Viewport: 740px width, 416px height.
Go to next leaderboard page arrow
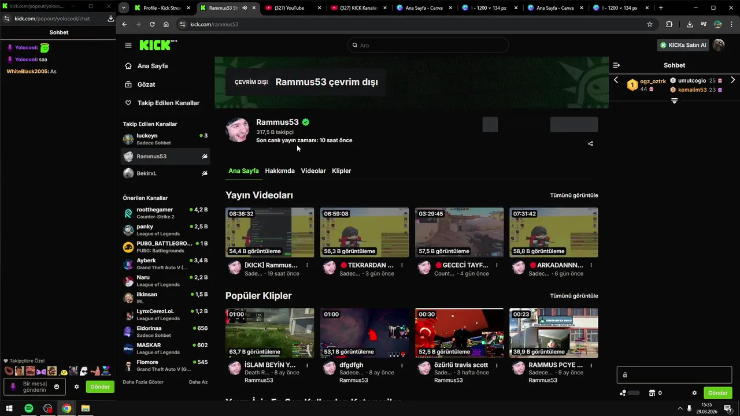click(733, 80)
